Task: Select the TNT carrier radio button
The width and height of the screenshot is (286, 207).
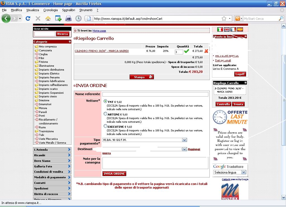Action: [105, 101]
